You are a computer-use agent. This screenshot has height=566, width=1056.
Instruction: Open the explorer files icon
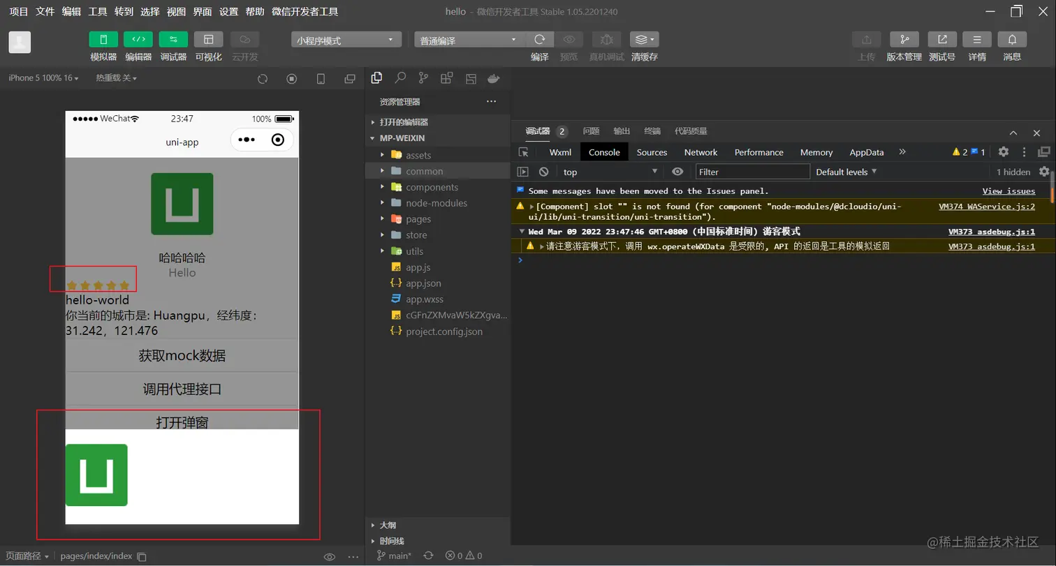(376, 78)
